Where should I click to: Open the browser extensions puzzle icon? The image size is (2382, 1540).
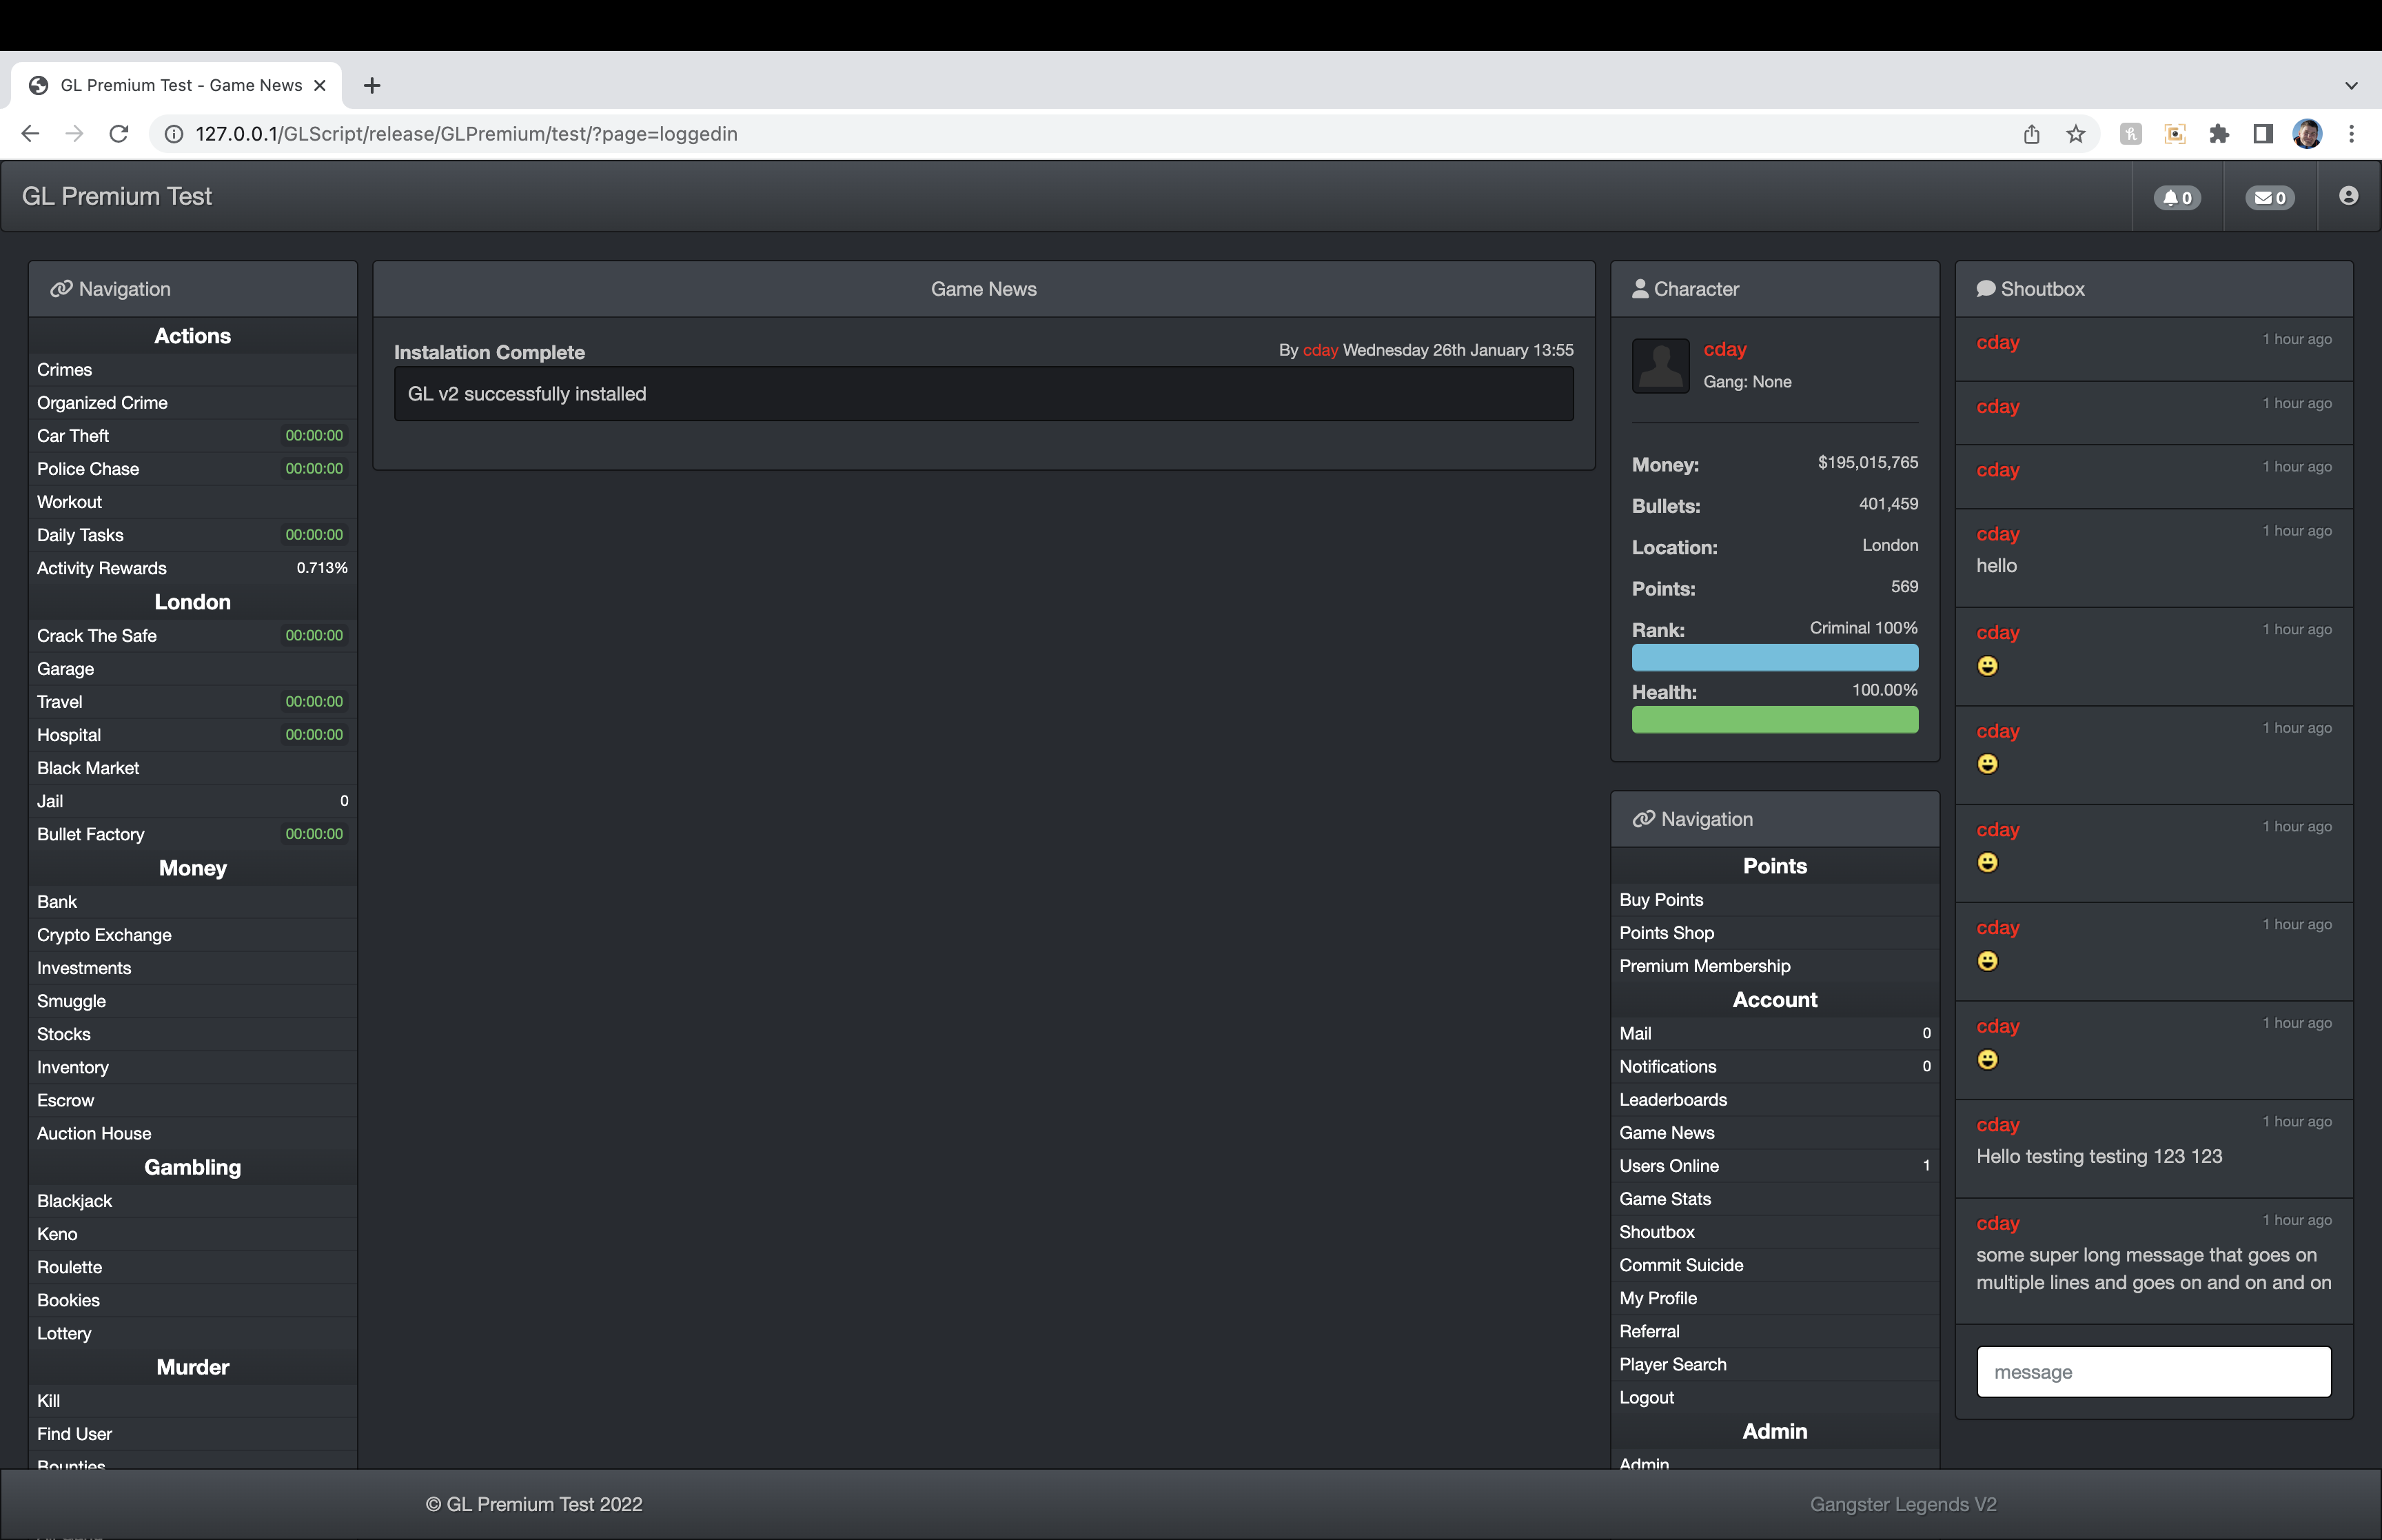click(2219, 134)
